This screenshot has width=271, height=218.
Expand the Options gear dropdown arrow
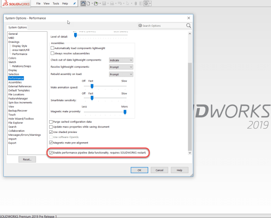click(x=150, y=3)
